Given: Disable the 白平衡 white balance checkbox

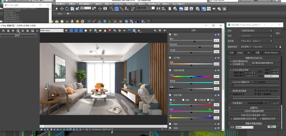Looking at the screenshot, I should (170, 58).
